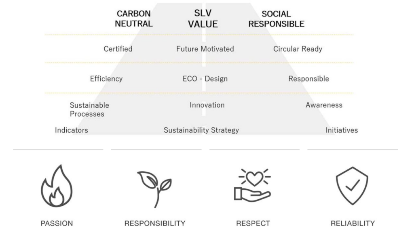Click the flame icon above Passion
This screenshot has height=236, width=414.
click(57, 186)
